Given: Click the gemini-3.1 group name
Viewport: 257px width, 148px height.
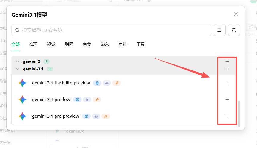Looking at the screenshot, I should pyautogui.click(x=33, y=69).
